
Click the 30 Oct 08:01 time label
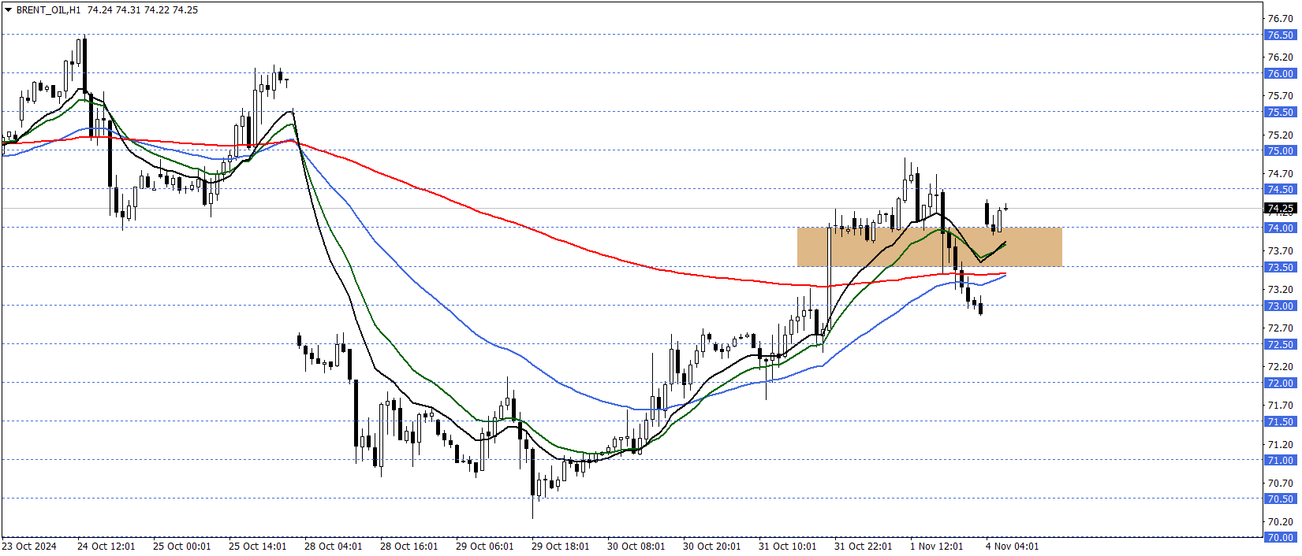tap(636, 546)
